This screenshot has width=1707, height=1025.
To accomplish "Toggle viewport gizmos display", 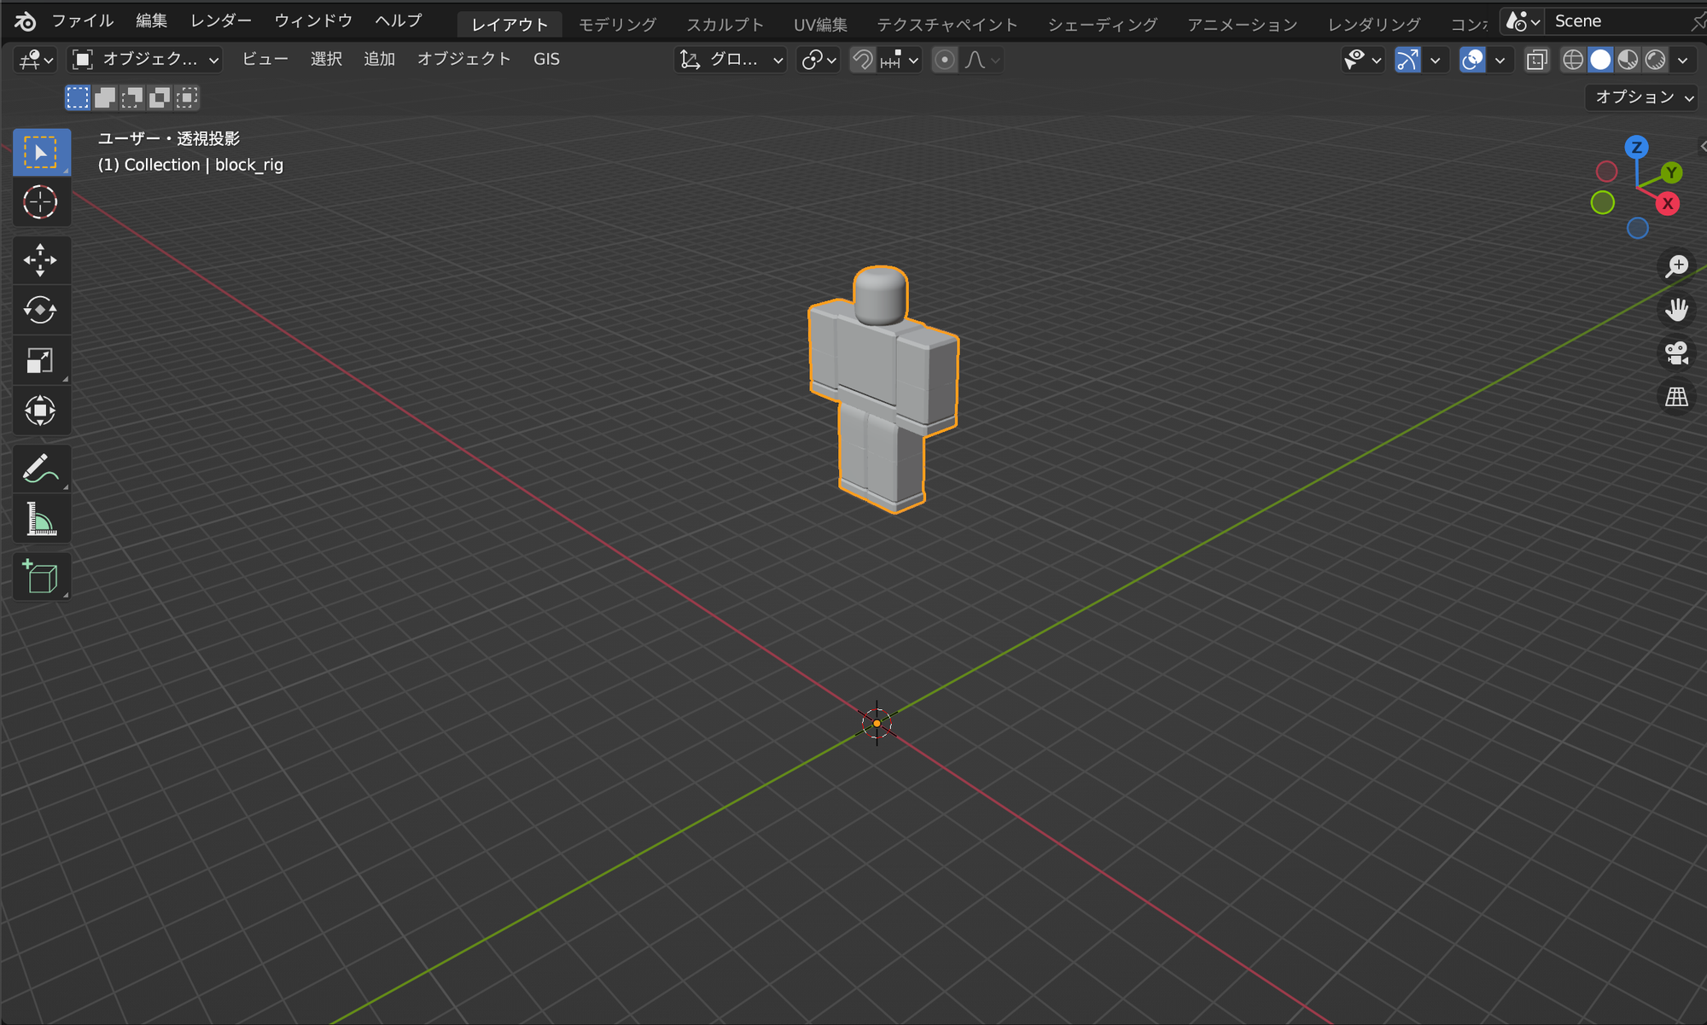I will (x=1407, y=60).
